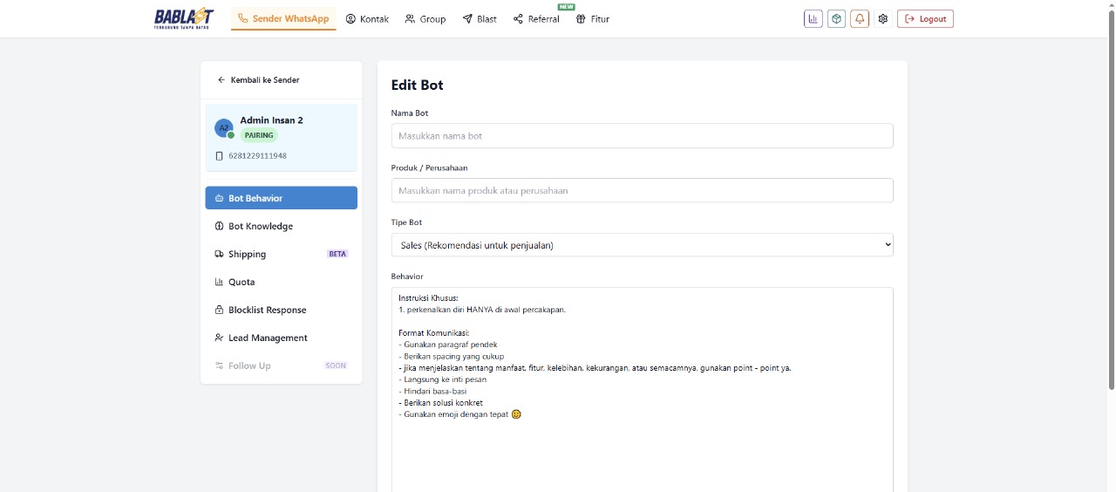
Task: Go to the Kontak menu
Action: point(367,18)
